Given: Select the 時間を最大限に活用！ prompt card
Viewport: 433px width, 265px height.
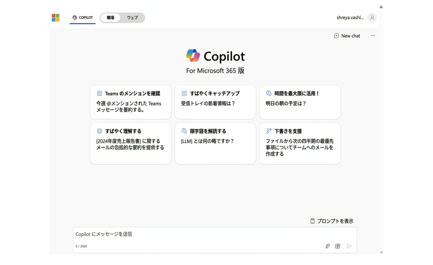Looking at the screenshot, I should click(300, 102).
